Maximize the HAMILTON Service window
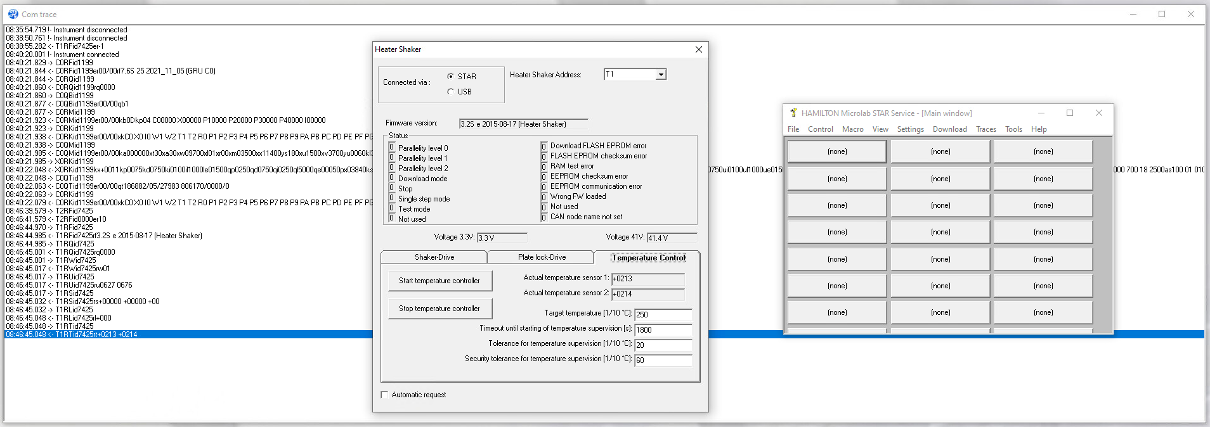The image size is (1210, 427). [x=1070, y=113]
